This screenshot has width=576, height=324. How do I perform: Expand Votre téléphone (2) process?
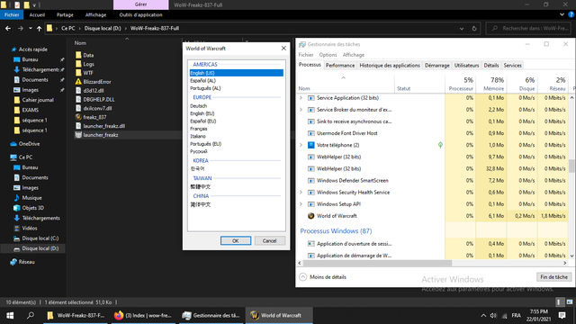(x=301, y=145)
